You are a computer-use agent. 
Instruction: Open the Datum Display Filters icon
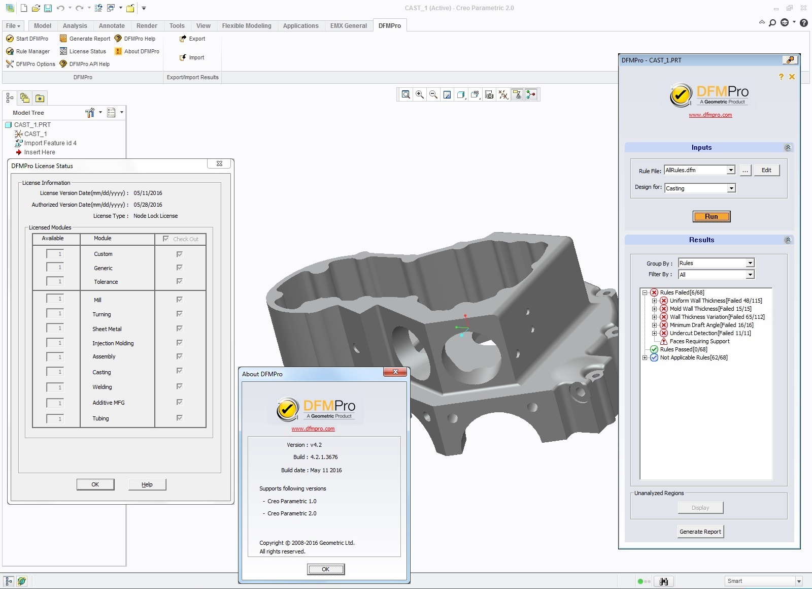pos(503,94)
